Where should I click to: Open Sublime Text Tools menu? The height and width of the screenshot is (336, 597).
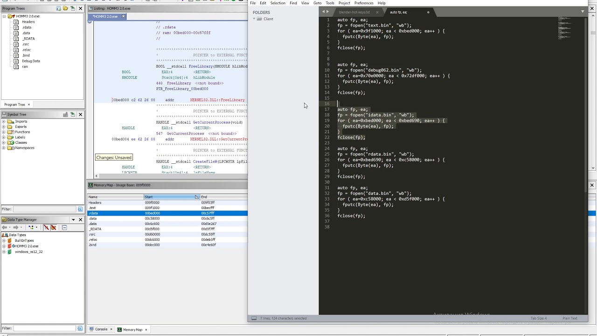pyautogui.click(x=330, y=3)
